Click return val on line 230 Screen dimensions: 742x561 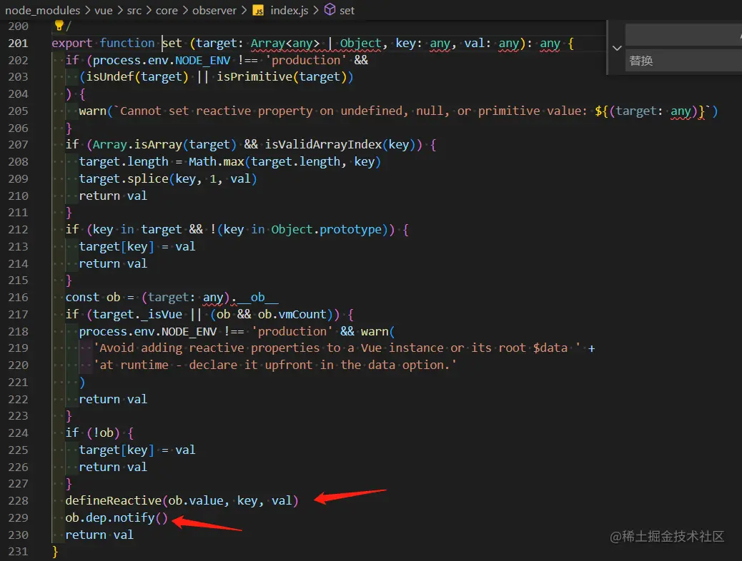(x=99, y=535)
